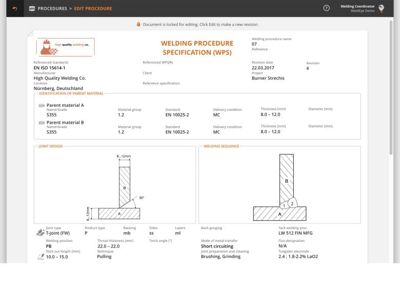Select the EN ISO 15614-1 referenced standard field
400x303 pixels.
click(x=50, y=68)
